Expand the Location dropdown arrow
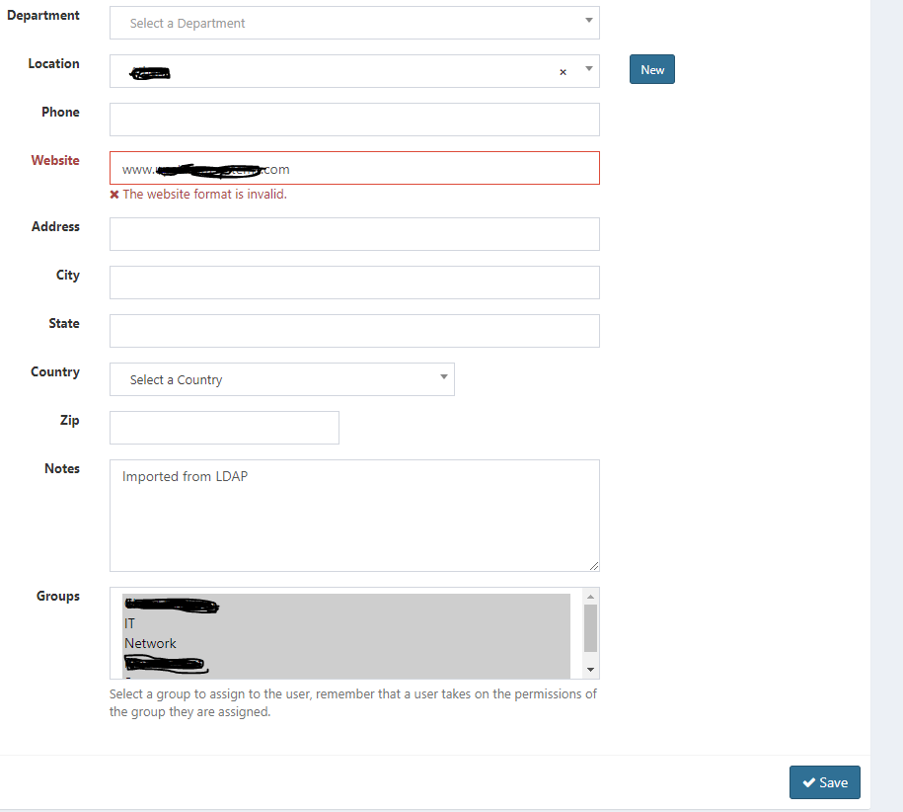The image size is (903, 812). (x=588, y=71)
